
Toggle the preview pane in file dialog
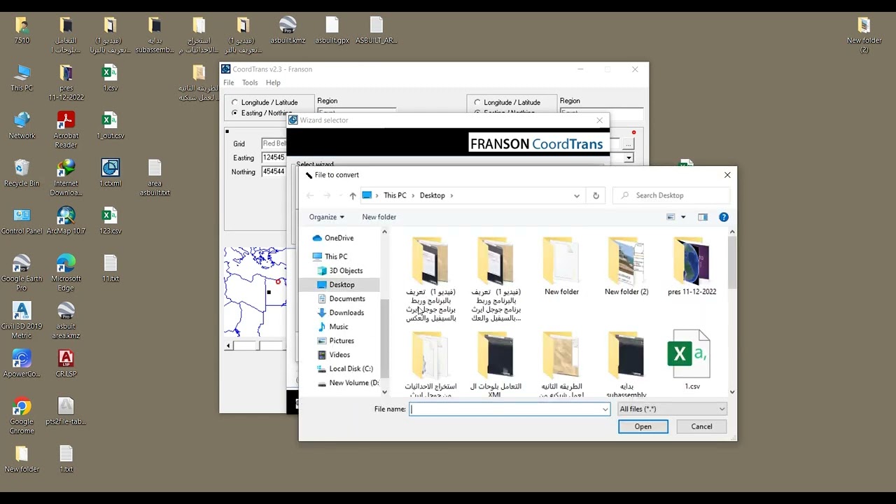pos(703,217)
